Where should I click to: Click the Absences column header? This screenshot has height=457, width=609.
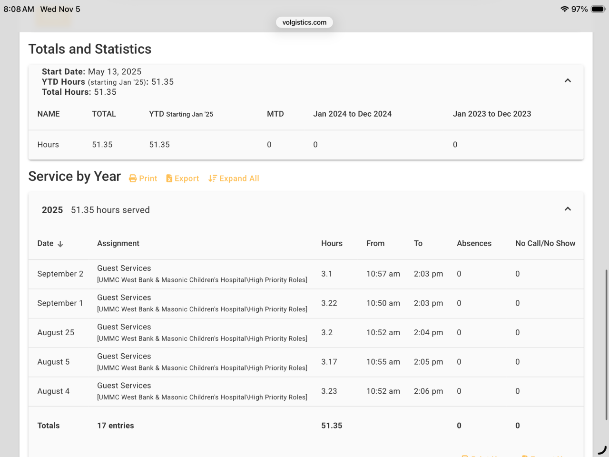pyautogui.click(x=474, y=243)
